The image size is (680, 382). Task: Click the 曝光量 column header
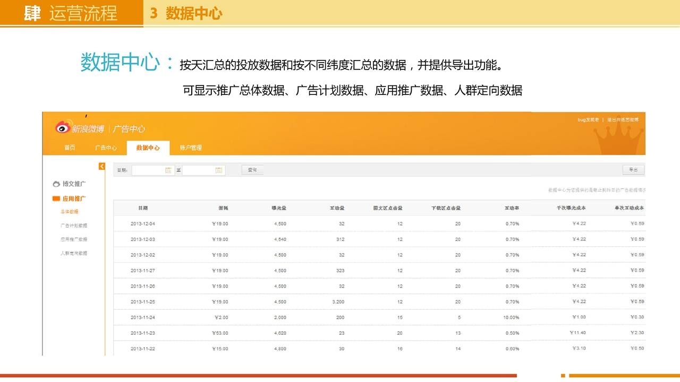point(279,208)
